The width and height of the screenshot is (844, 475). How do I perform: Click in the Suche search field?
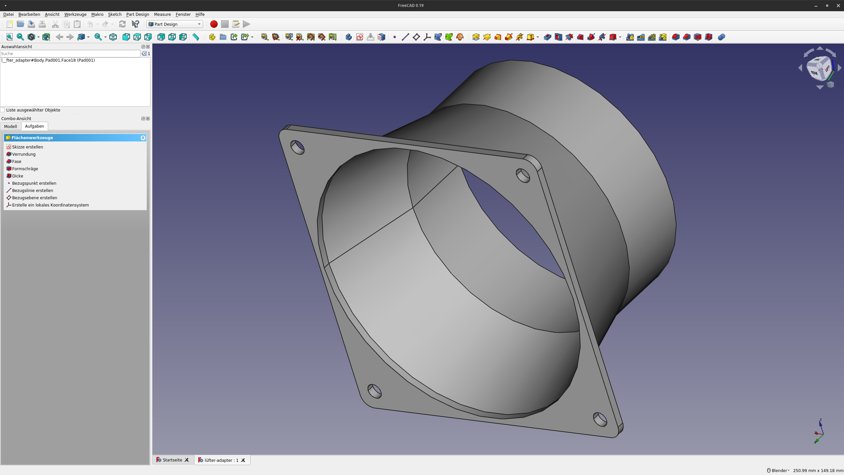[x=70, y=53]
